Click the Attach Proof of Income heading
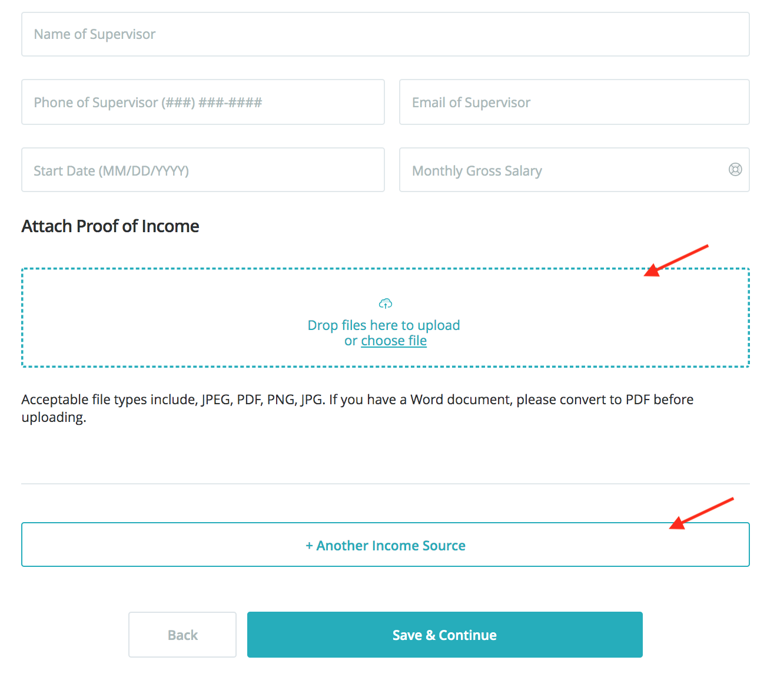Screen dimensions: 777x693 (x=111, y=226)
